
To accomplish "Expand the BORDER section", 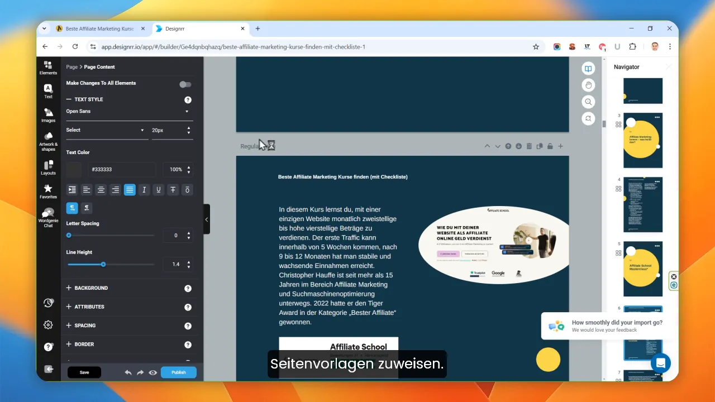I will [x=80, y=344].
